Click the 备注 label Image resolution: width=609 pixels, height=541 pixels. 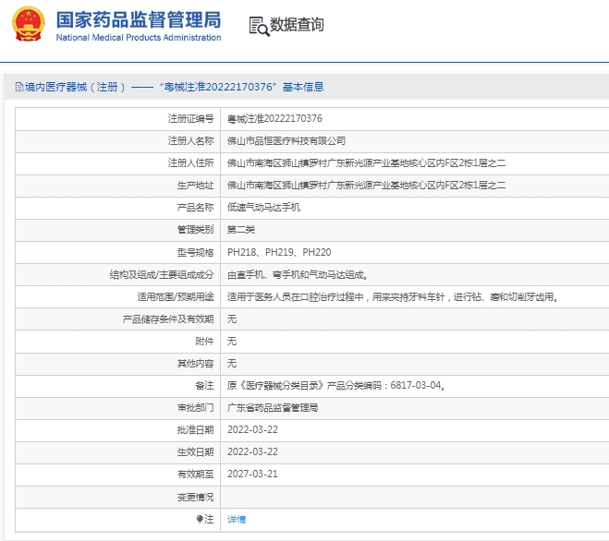tap(204, 385)
